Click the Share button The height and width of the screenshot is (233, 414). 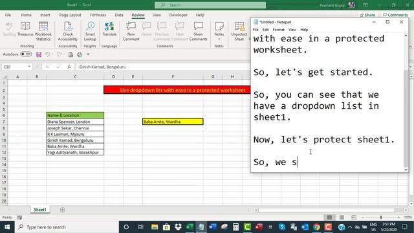[367, 15]
